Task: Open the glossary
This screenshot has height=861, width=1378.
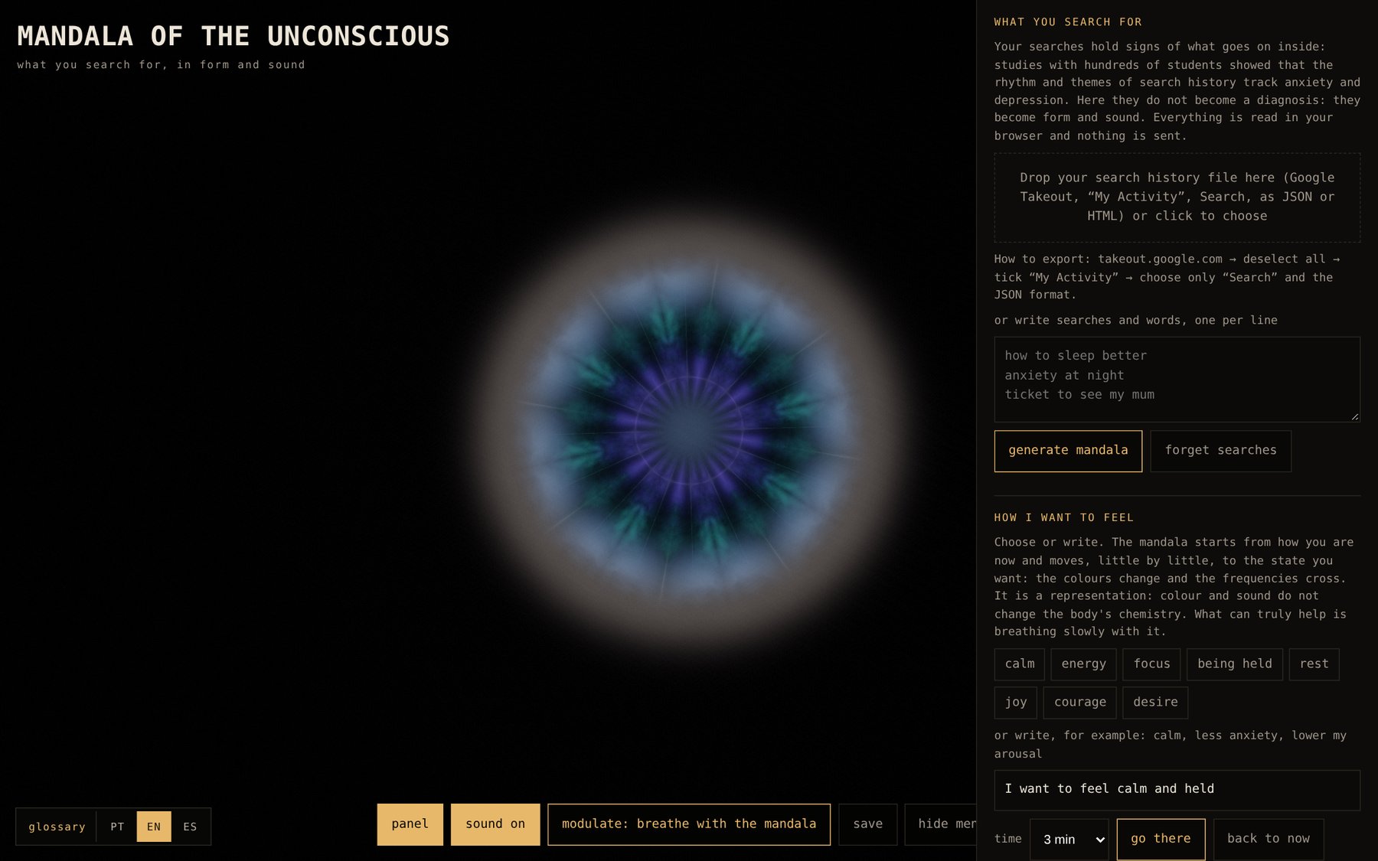Action: (57, 827)
